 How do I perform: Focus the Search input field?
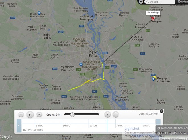click(x=160, y=2)
